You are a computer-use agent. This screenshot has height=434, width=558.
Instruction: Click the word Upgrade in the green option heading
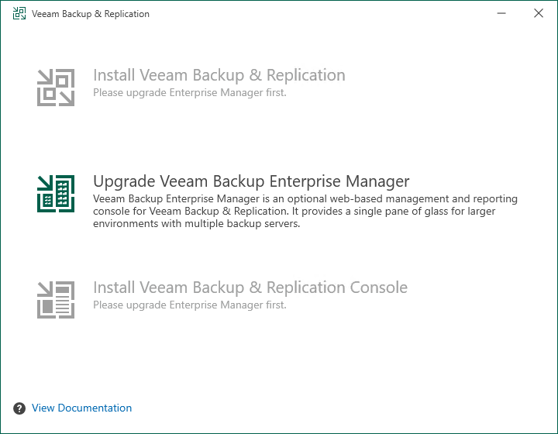(122, 181)
